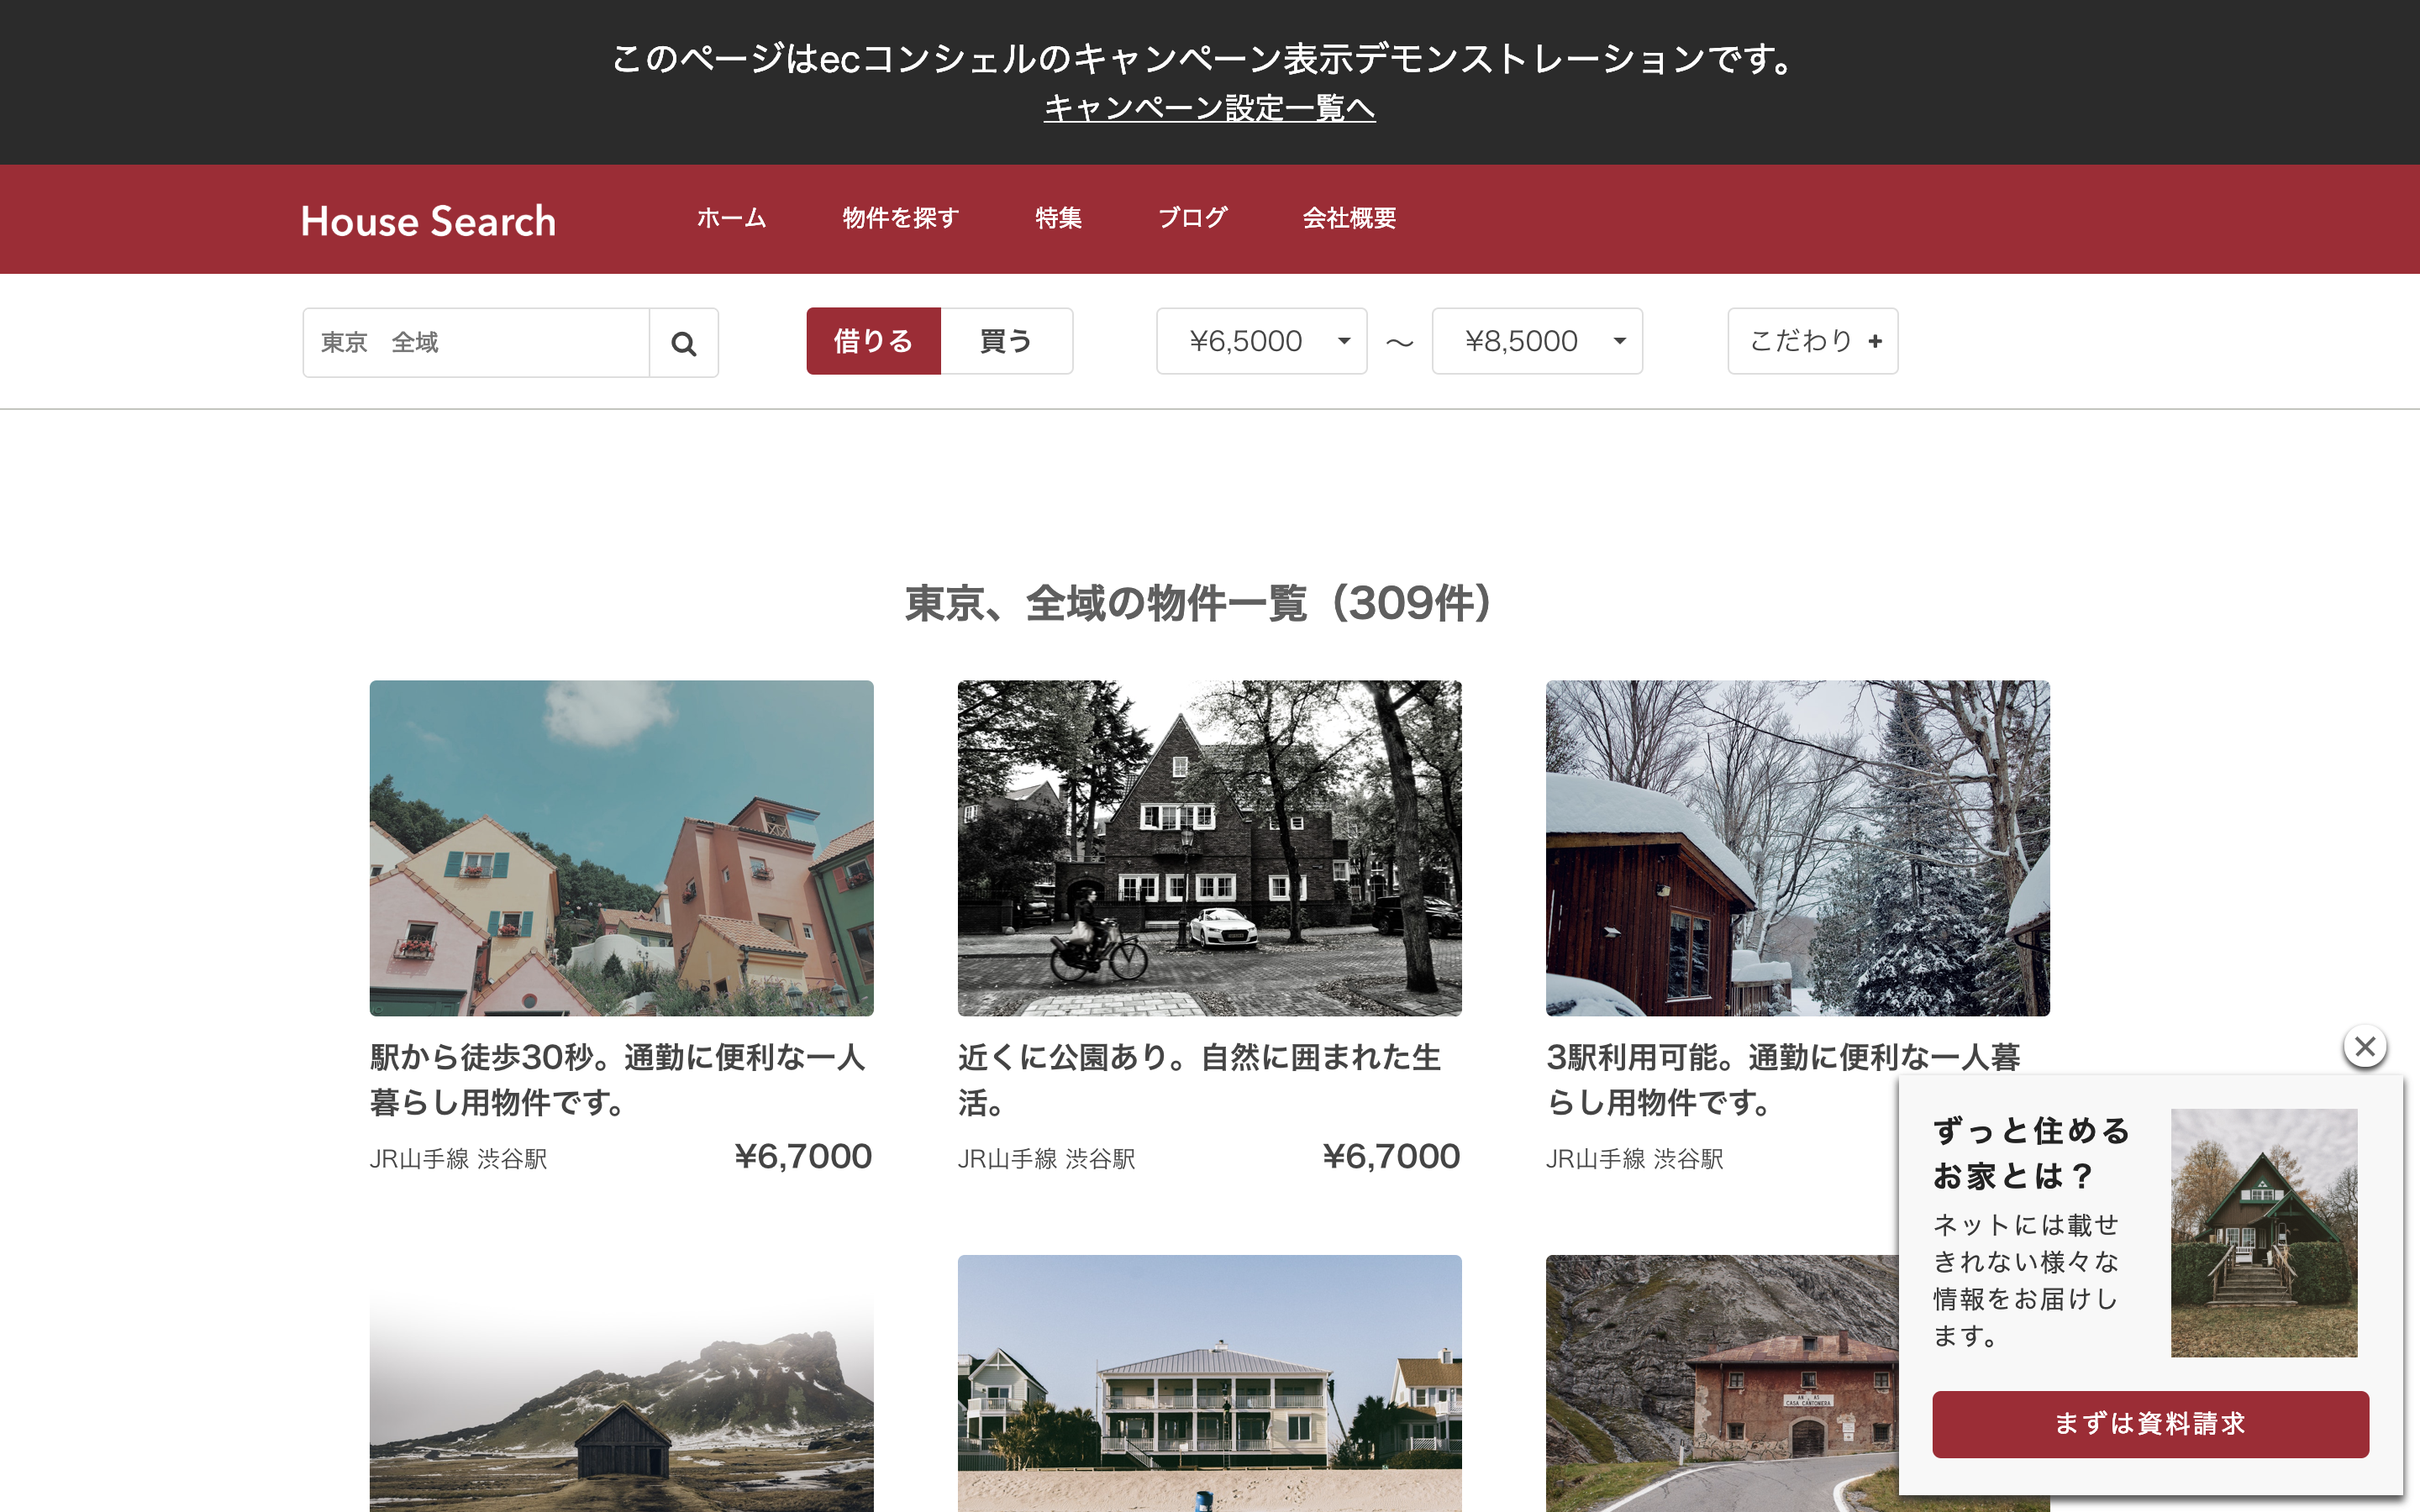Viewport: 2420px width, 1512px height.
Task: Open listing titled 近くに公園あり。自然に囲まれた生活。
Action: pos(1199,1080)
